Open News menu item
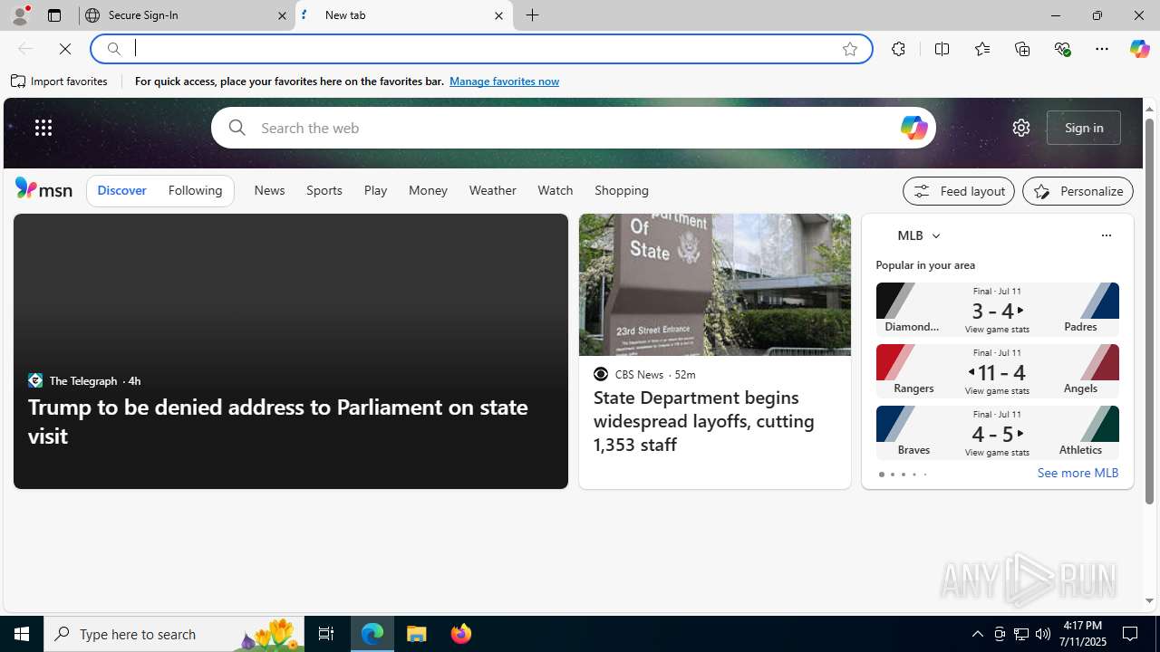Screen dimensions: 1160x652 tap(269, 191)
